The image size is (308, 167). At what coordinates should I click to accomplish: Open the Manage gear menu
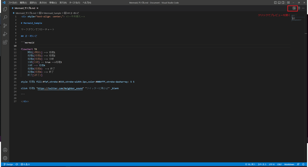coord(5,158)
